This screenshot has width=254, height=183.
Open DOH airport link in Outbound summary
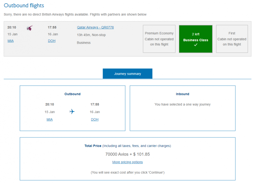pos(95,120)
